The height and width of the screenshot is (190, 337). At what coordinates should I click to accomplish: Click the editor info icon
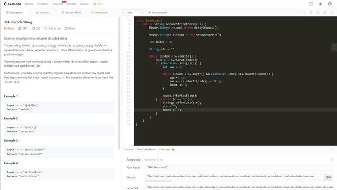coord(304,13)
